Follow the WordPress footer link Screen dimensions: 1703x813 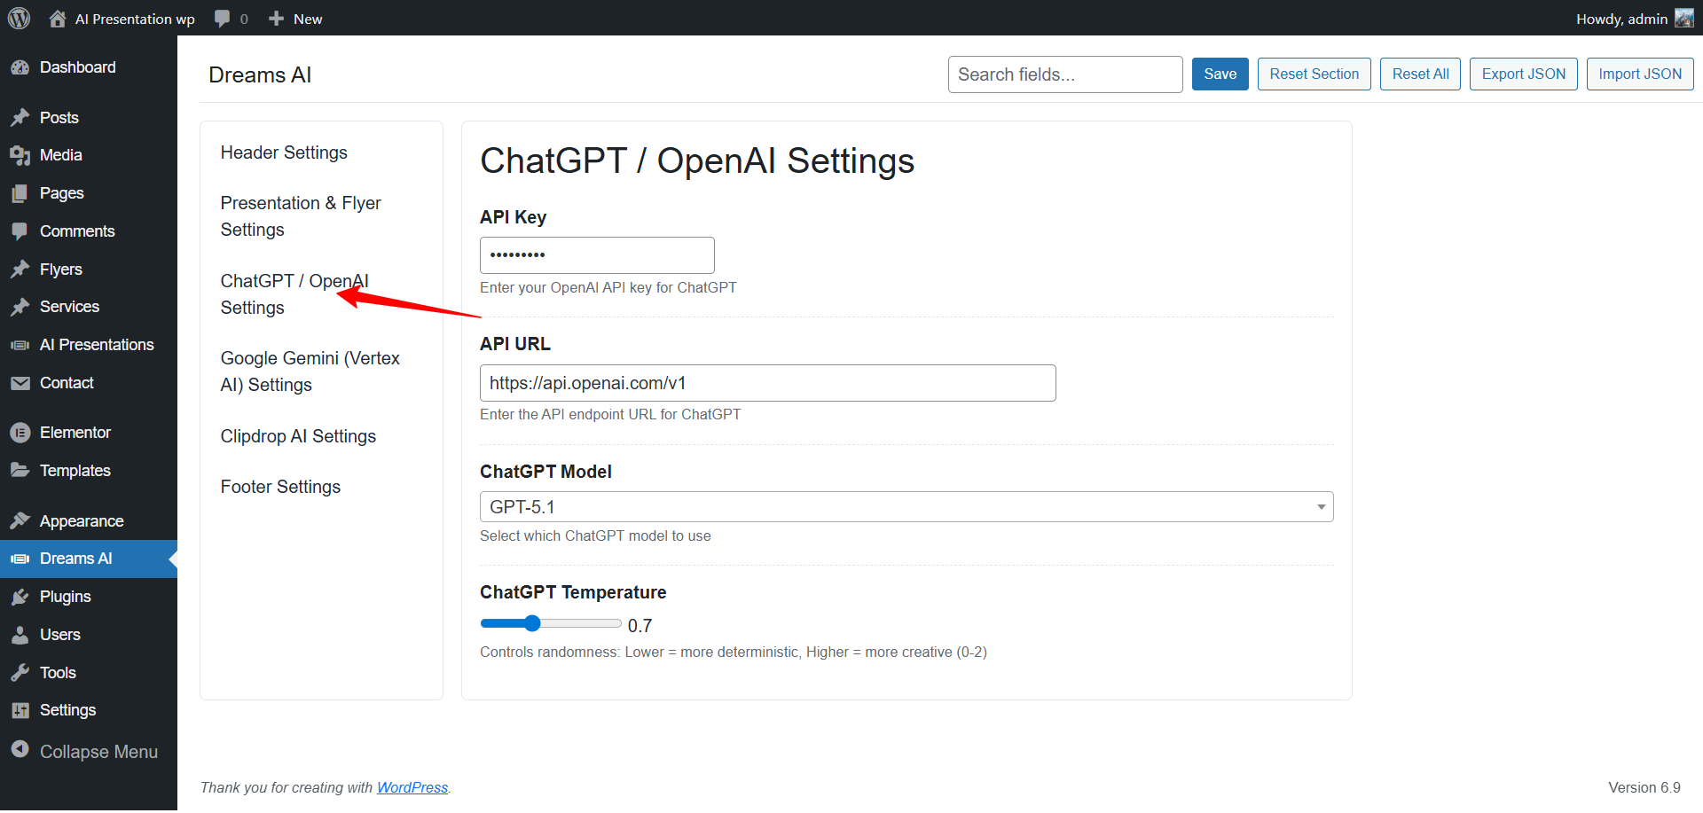pyautogui.click(x=412, y=787)
